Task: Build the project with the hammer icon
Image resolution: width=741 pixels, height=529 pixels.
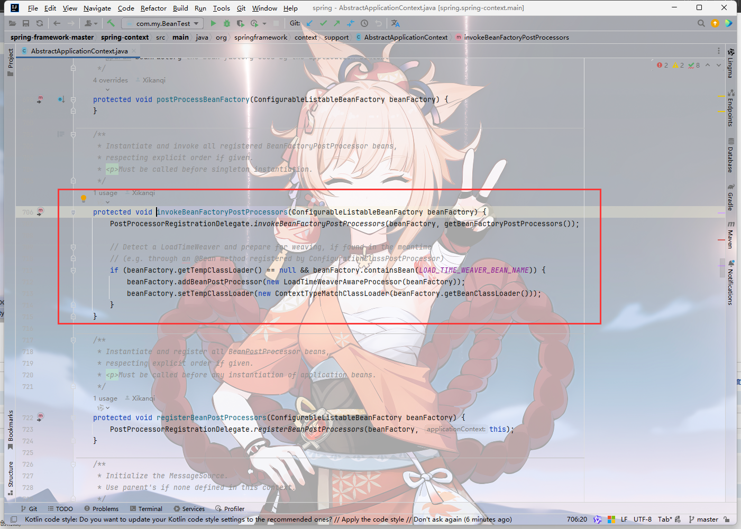Action: [x=111, y=23]
